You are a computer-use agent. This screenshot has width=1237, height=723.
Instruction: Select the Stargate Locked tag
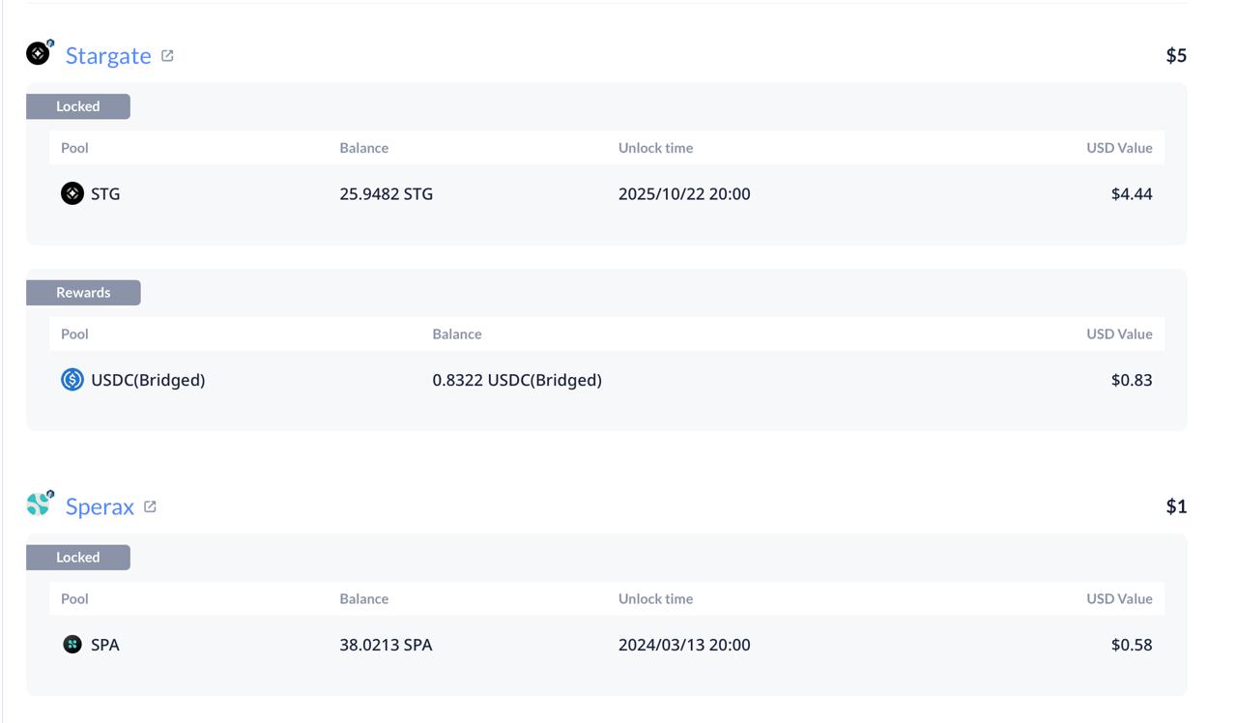click(78, 106)
